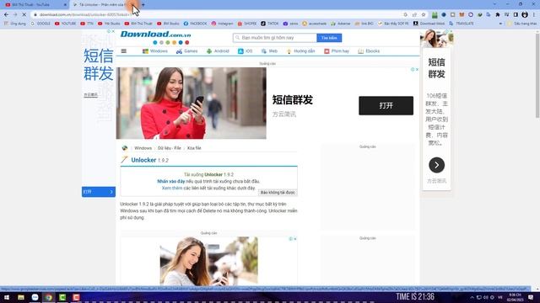Open the hamburger menu icon
Screen dimensions: 540x303
coord(124,51)
